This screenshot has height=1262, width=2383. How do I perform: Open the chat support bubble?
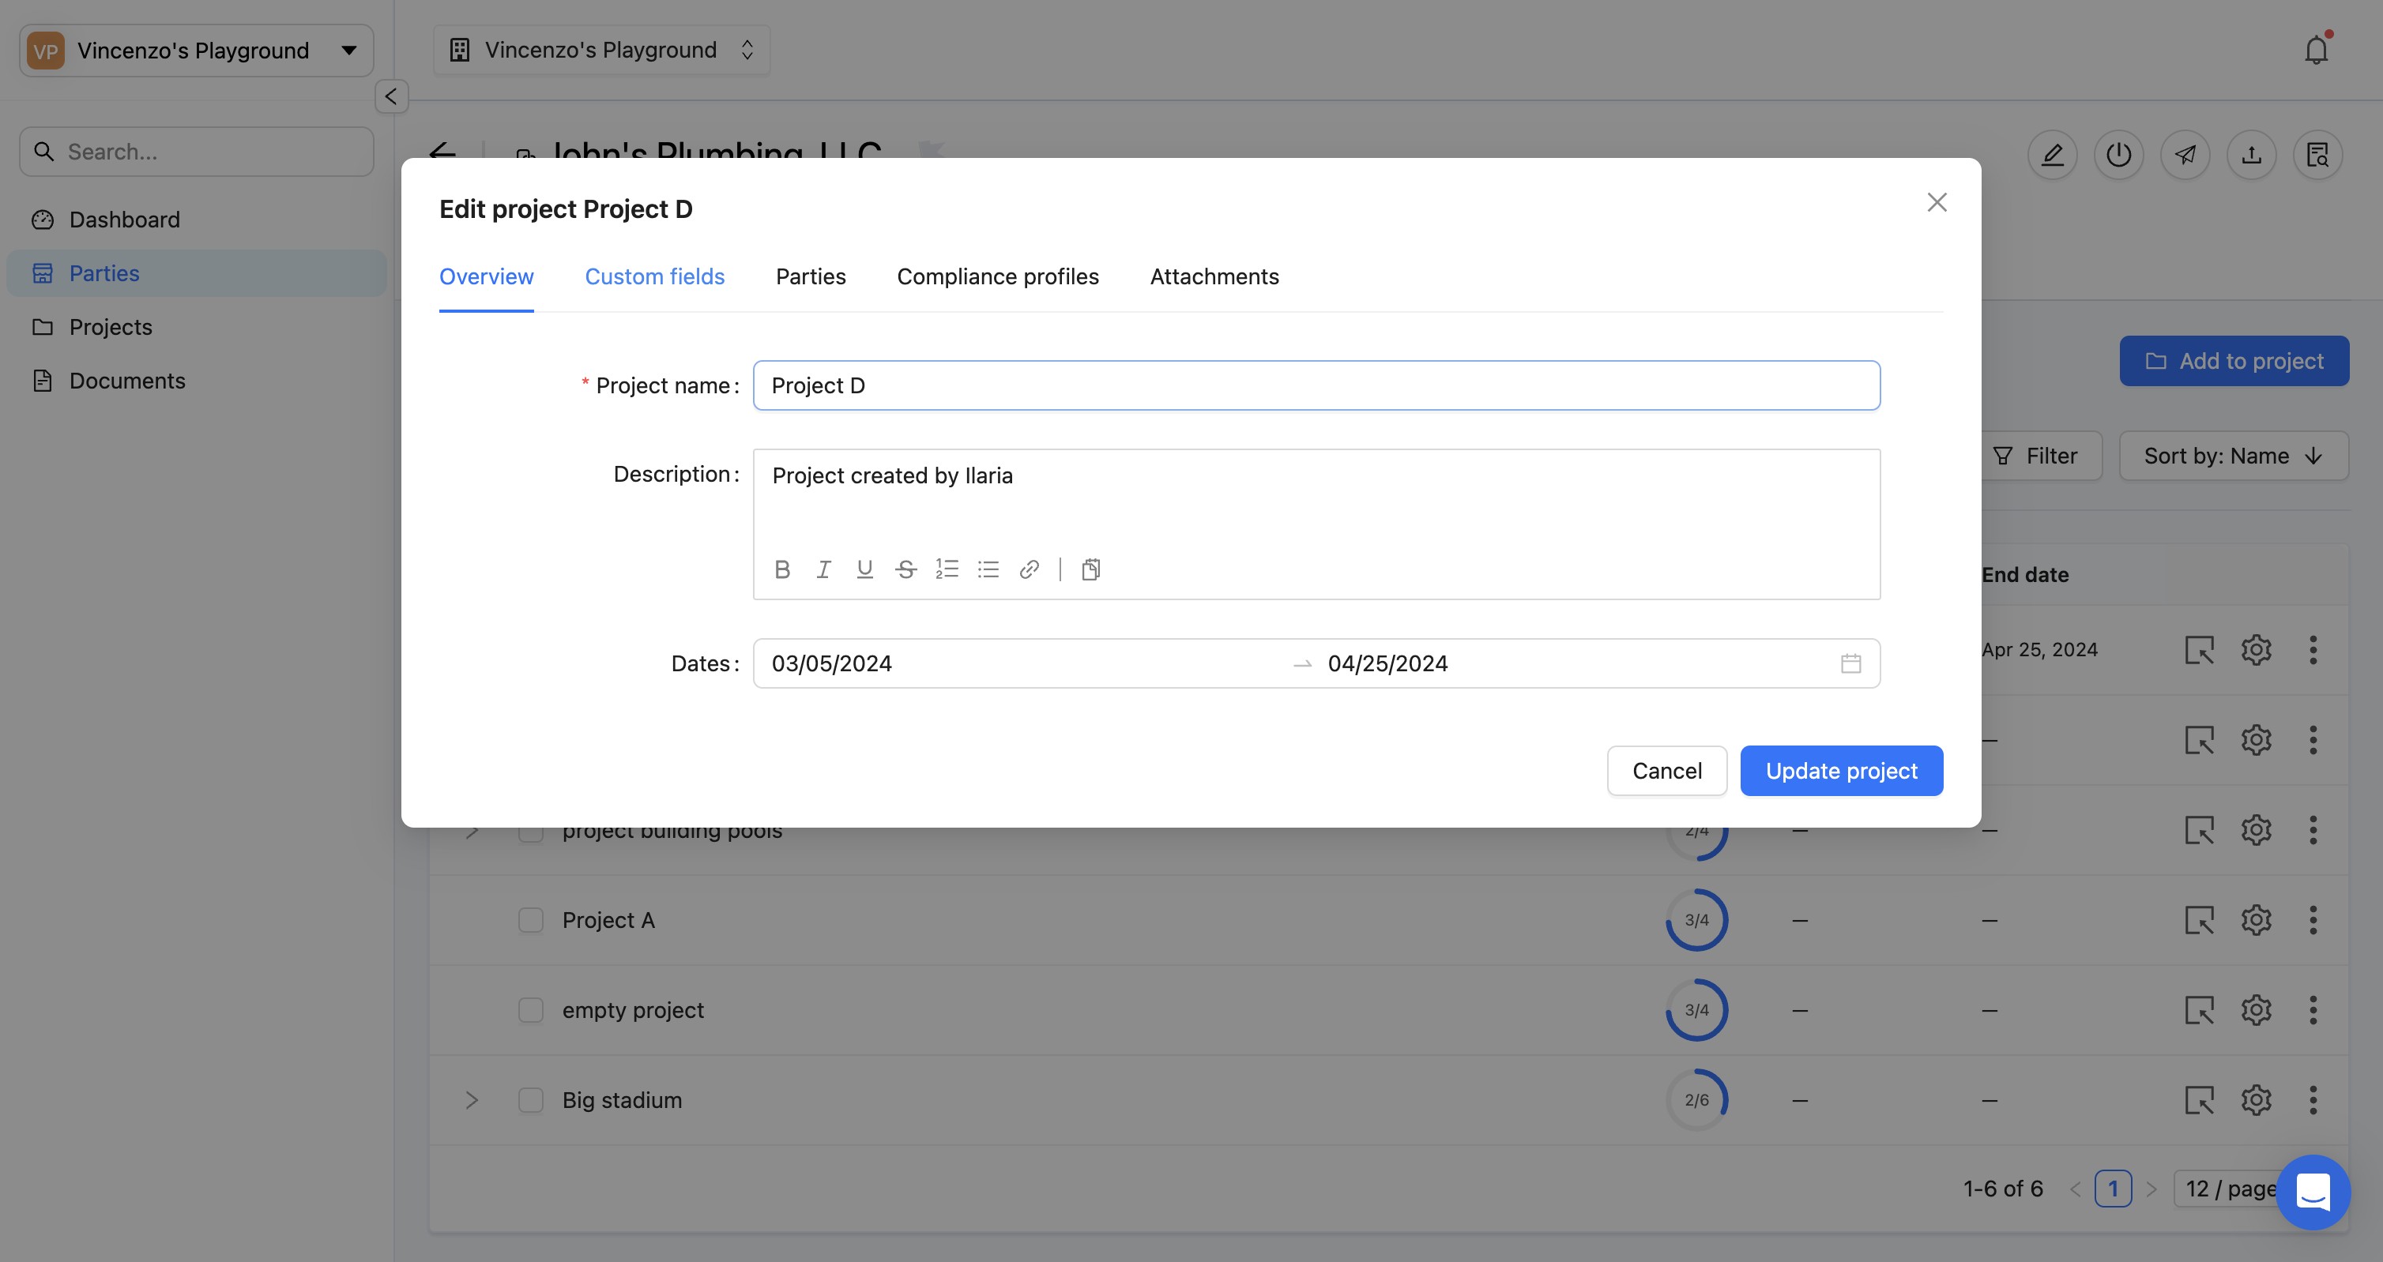[x=2313, y=1192]
